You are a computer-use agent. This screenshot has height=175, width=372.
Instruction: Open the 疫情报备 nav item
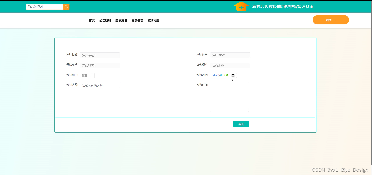(153, 20)
